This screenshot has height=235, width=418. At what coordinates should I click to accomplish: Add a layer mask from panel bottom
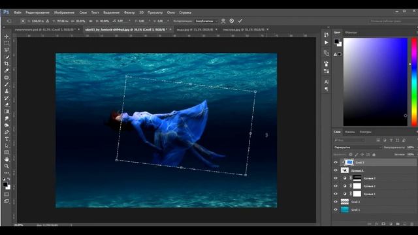(383, 224)
